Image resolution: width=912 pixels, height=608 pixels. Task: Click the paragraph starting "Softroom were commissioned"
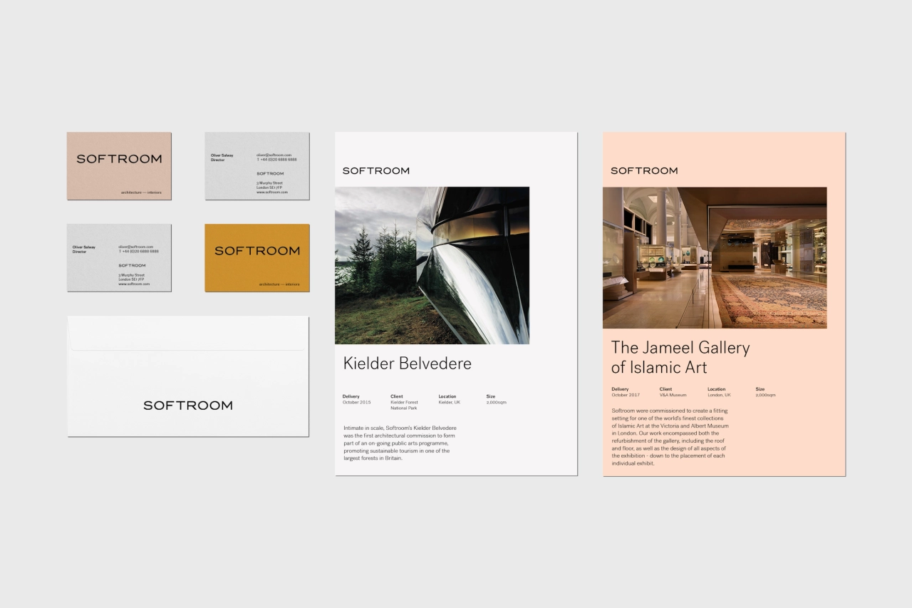(x=670, y=437)
